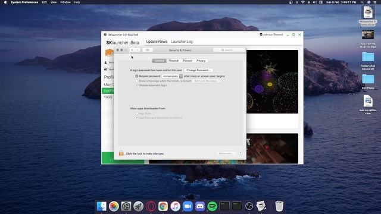
Task: Open the View menu
Action: pyautogui.click(x=54, y=2)
